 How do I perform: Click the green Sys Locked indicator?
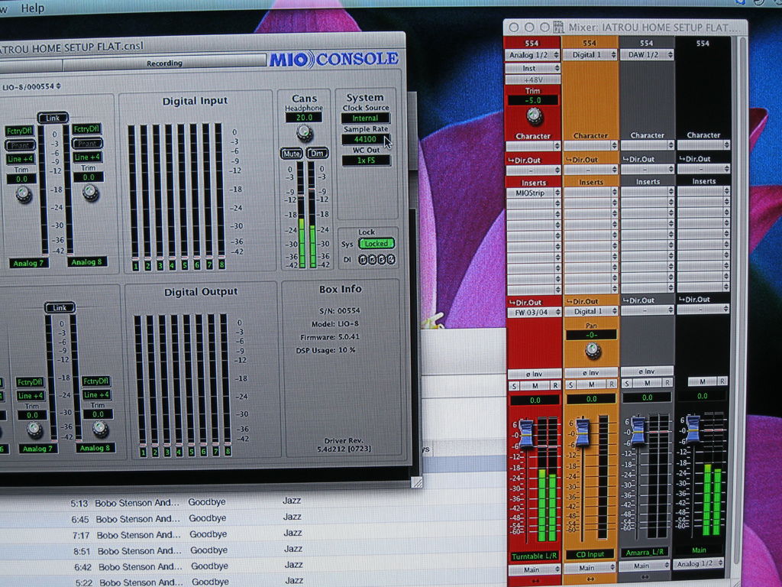tap(376, 244)
